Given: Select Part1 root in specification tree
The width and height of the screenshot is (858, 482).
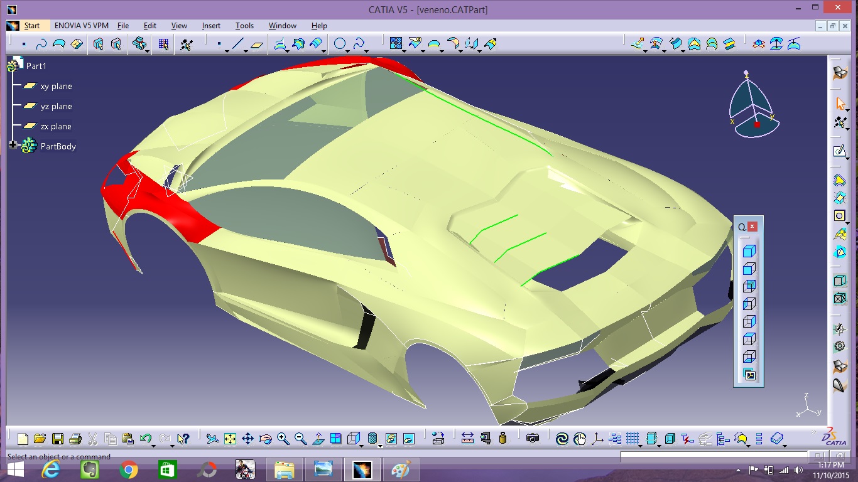Looking at the screenshot, I should [x=36, y=66].
